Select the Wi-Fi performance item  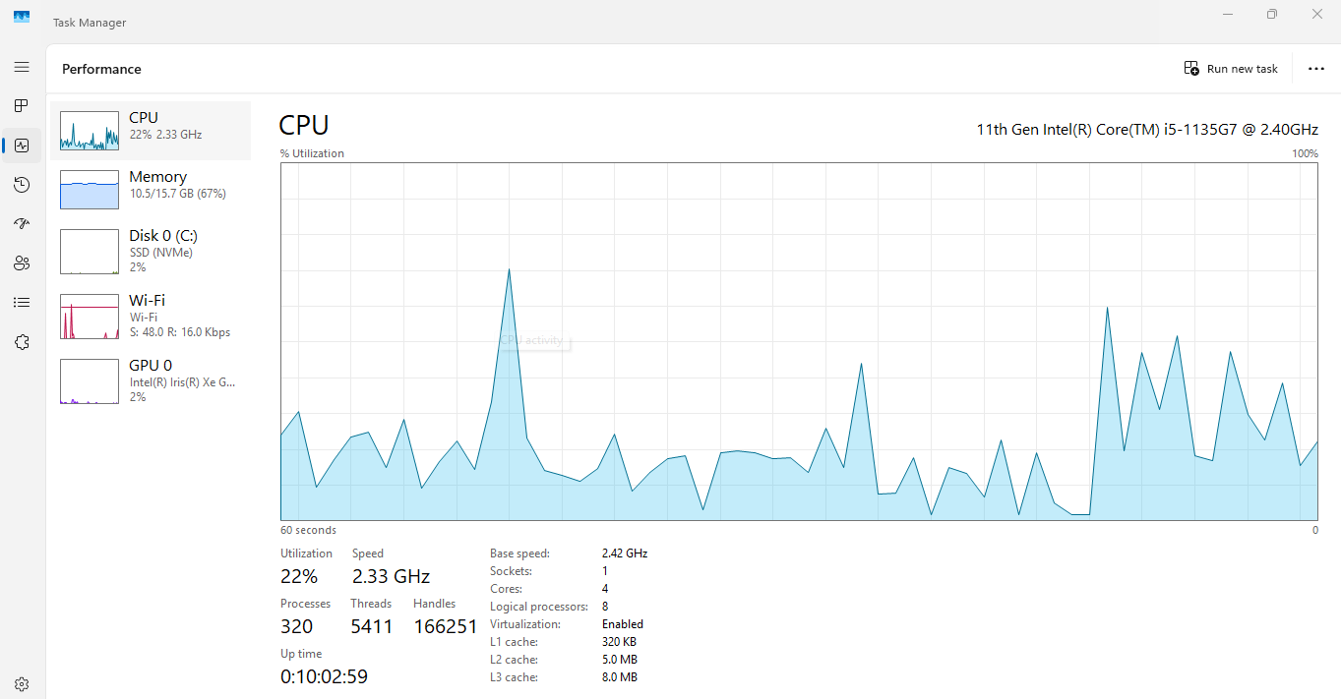[x=151, y=316]
